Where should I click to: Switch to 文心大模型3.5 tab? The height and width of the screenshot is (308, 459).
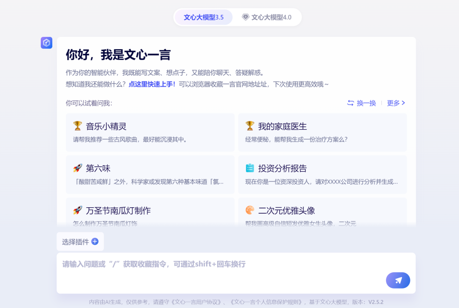(x=204, y=17)
